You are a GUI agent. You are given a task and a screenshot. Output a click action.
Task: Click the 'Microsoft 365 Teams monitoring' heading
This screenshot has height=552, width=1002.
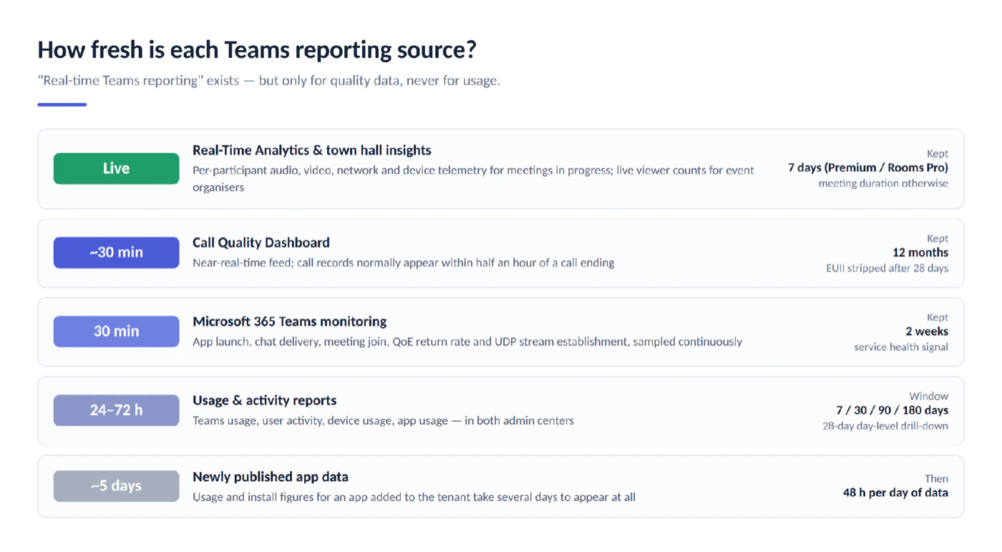point(290,321)
